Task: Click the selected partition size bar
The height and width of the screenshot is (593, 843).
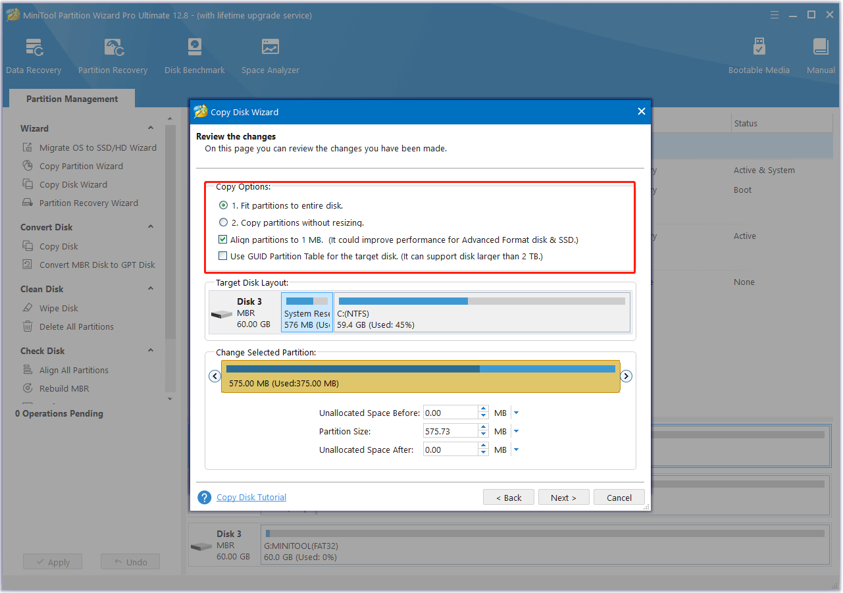Action: pos(421,376)
